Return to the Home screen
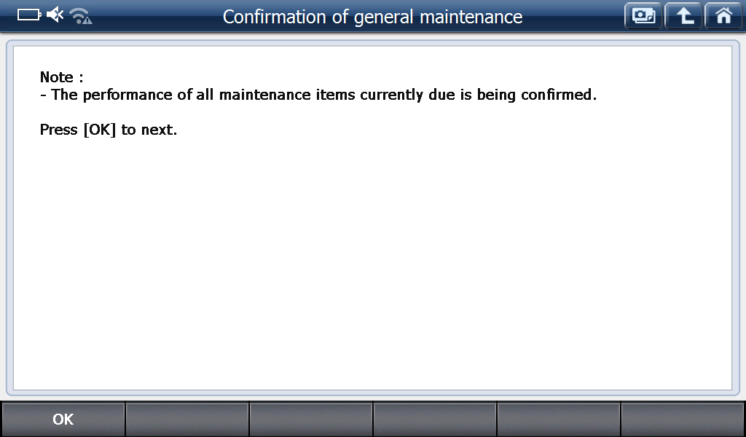Screen dimensions: 746x437 pyautogui.click(x=723, y=16)
